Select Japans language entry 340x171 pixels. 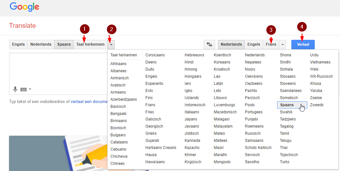point(191,119)
